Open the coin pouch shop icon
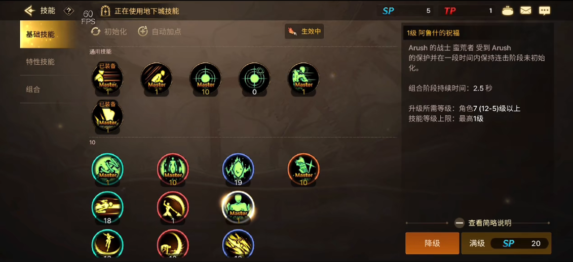The image size is (573, 262). tap(507, 11)
